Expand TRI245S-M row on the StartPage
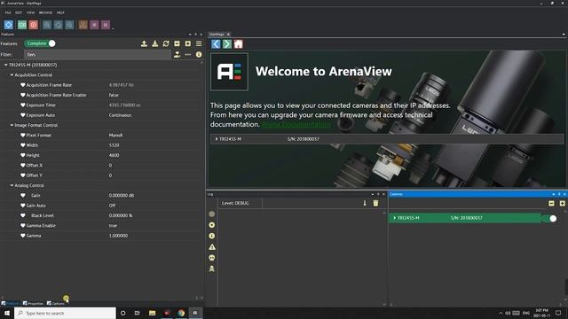 point(217,139)
